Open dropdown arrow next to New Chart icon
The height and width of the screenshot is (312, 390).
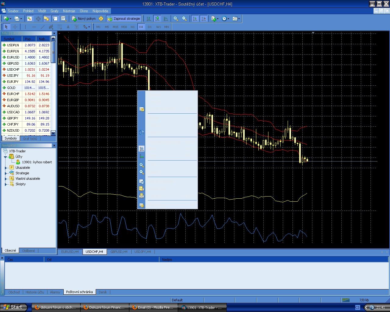(x=10, y=19)
